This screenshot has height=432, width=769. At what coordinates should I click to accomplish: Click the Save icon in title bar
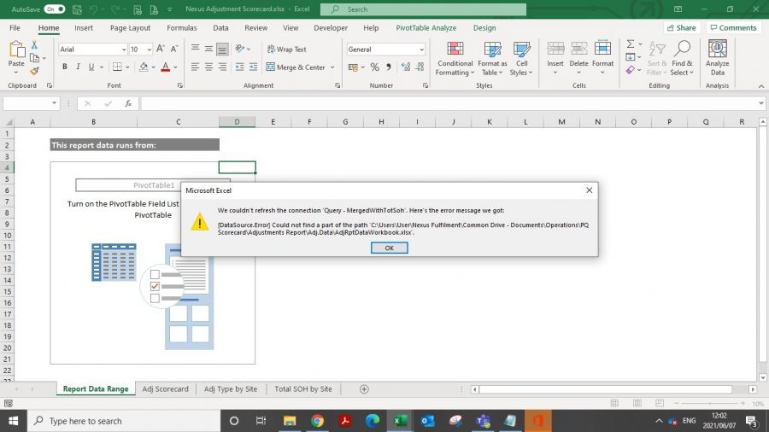(77, 9)
